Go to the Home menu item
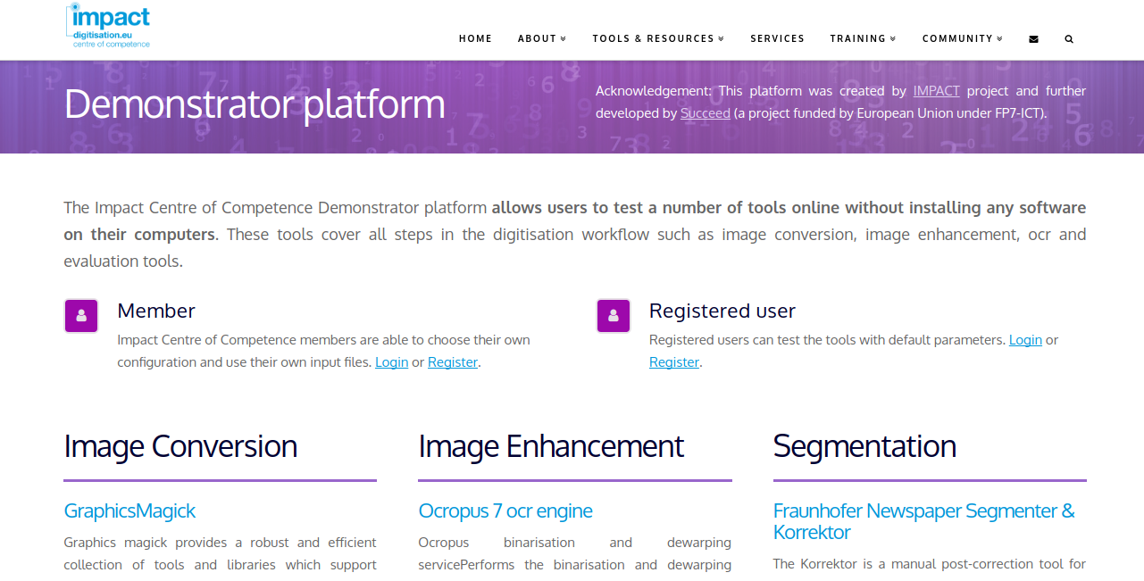The image size is (1144, 581). click(x=475, y=39)
